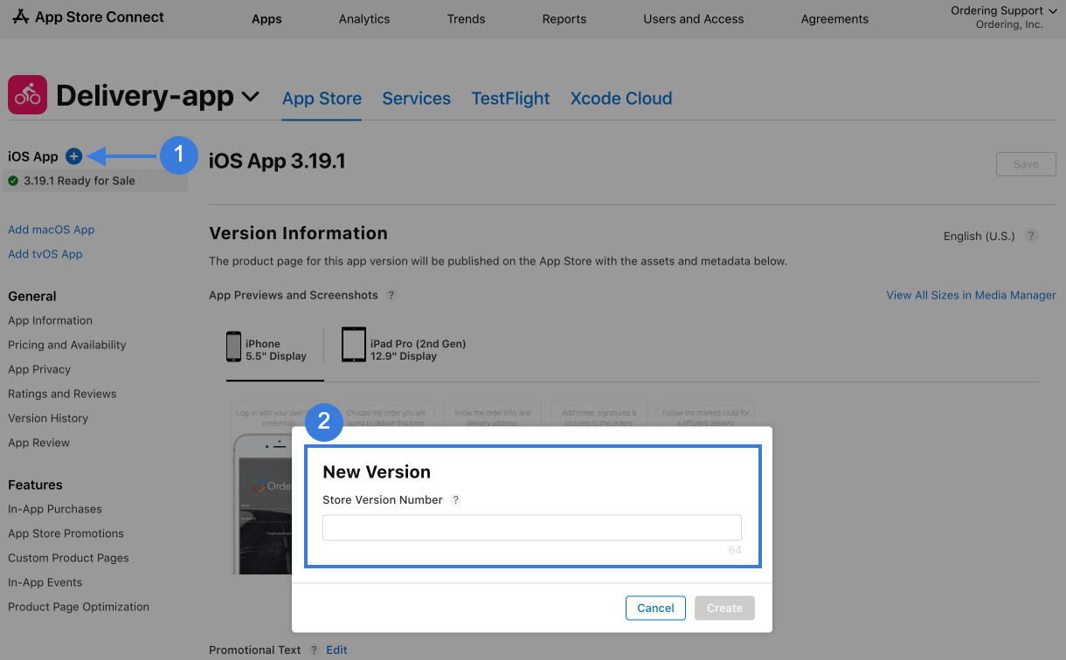Click the Add tvOS App link
This screenshot has height=660, width=1066.
click(x=45, y=254)
